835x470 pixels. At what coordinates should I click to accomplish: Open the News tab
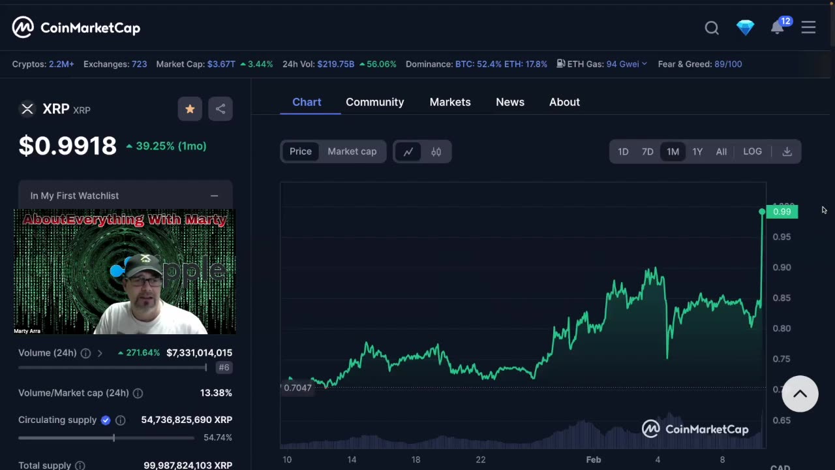[510, 102]
